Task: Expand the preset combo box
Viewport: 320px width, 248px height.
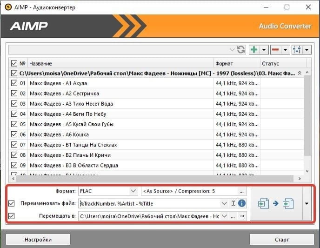Action: point(232,50)
